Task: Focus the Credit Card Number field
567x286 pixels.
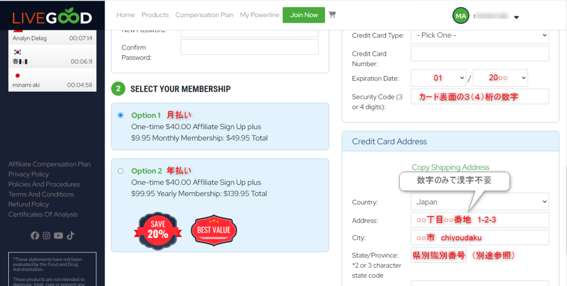Action: tap(480, 54)
